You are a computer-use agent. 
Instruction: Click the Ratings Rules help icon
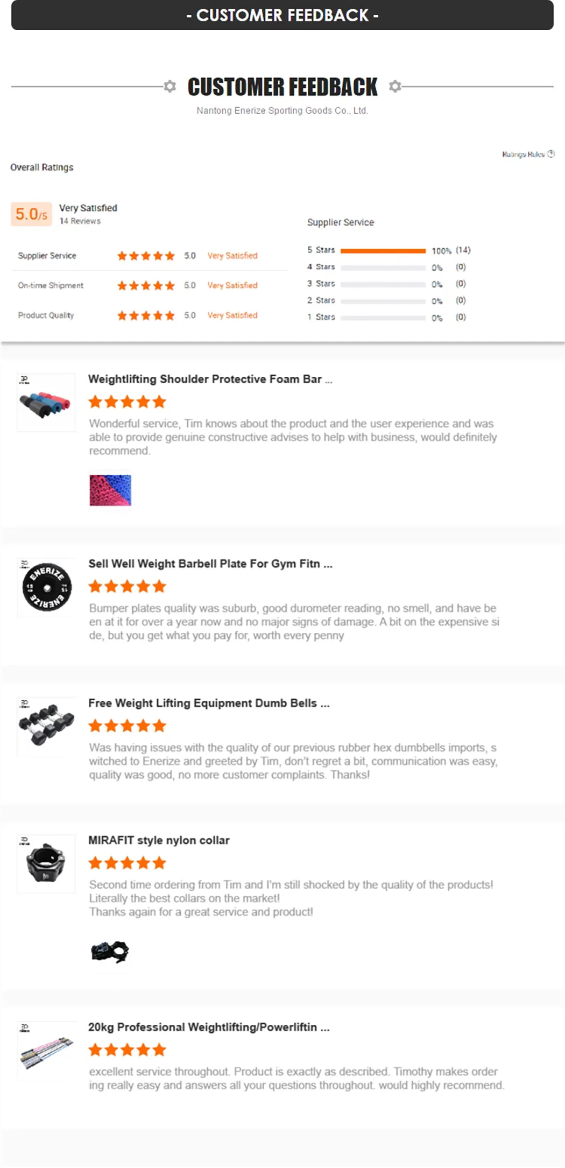pos(551,153)
